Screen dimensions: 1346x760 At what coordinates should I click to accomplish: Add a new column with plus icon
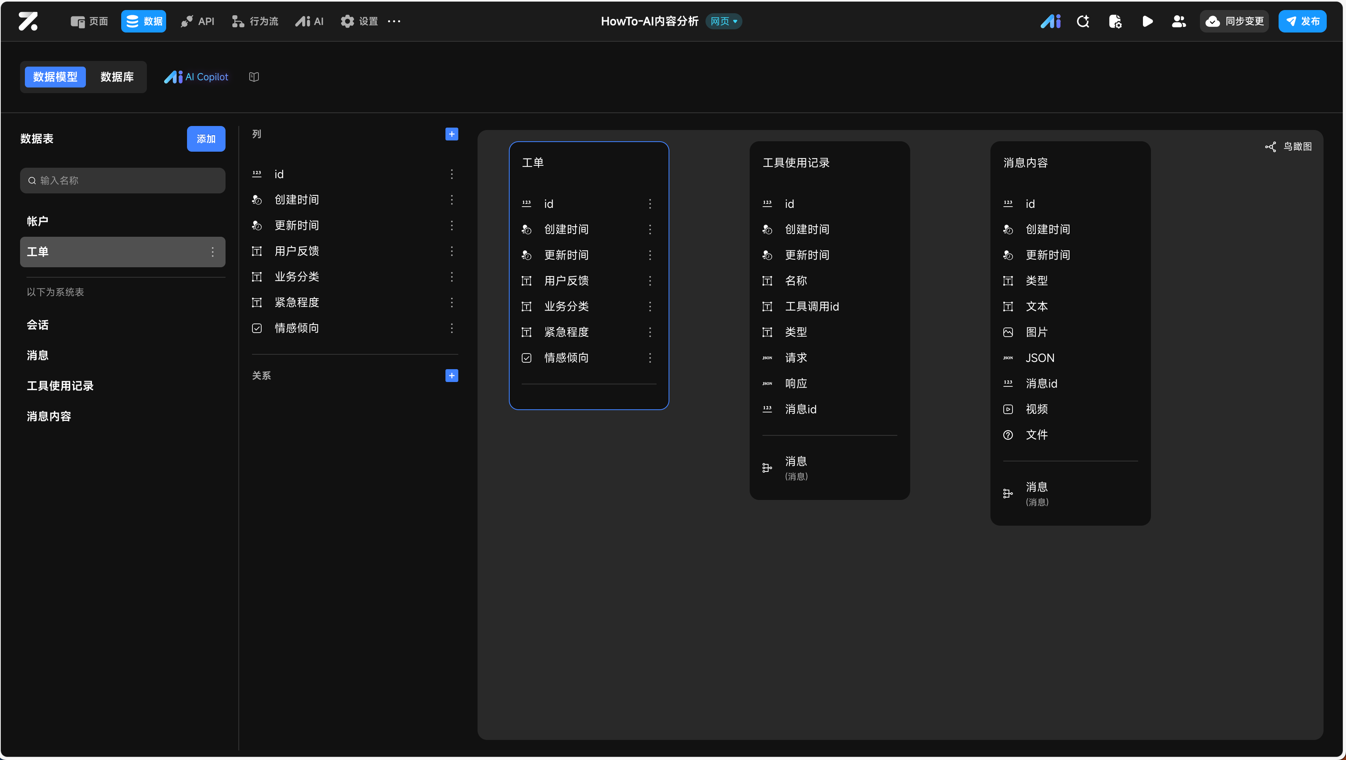[x=451, y=134]
